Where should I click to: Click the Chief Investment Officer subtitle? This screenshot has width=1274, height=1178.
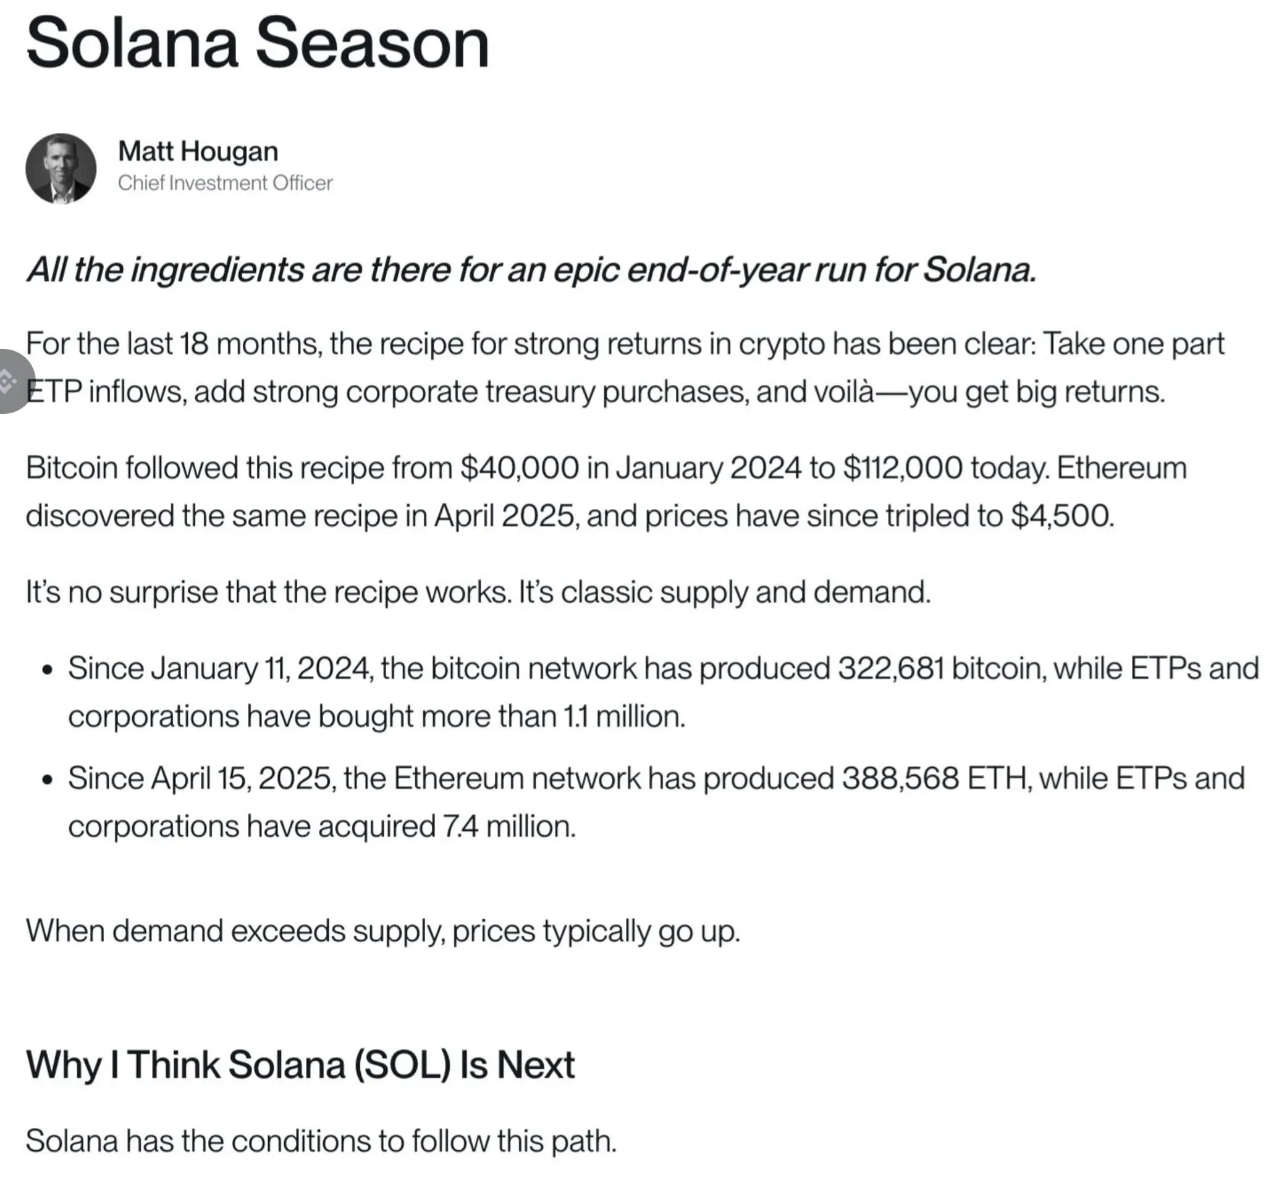pos(225,183)
